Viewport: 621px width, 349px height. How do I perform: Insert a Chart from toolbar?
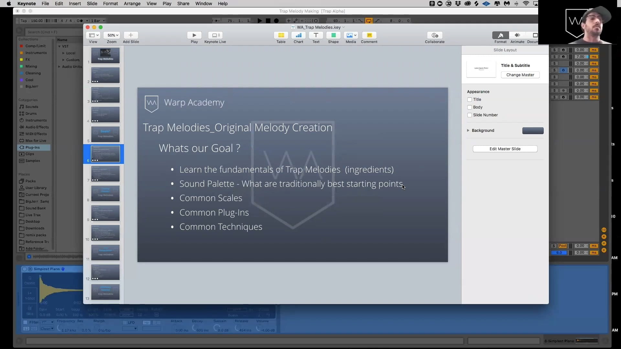coord(298,35)
